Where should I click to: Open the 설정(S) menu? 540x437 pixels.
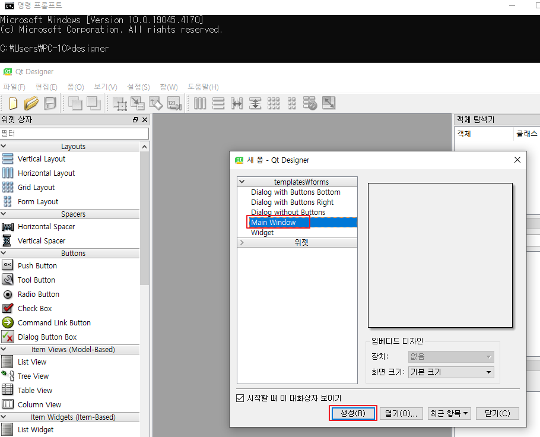point(138,87)
